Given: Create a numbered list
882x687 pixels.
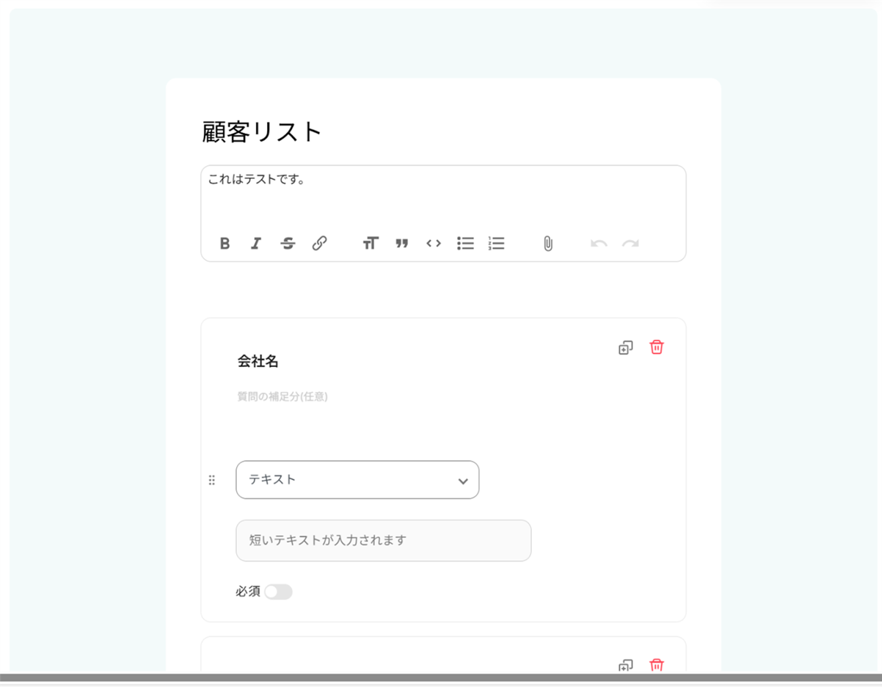Looking at the screenshot, I should pos(497,244).
